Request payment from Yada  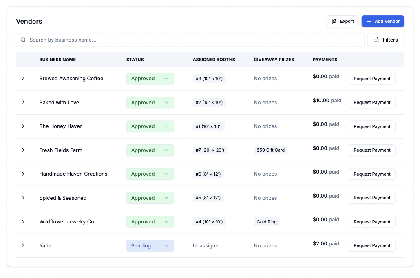point(372,245)
